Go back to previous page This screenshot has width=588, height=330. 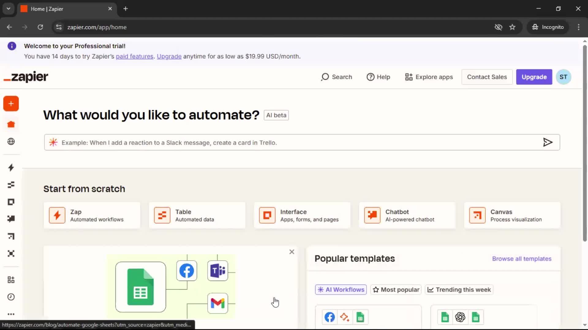point(9,27)
